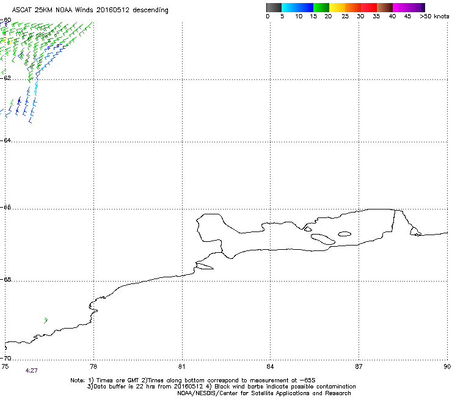Click the '10' legend scale label
This screenshot has width=452, height=397.
tap(299, 16)
